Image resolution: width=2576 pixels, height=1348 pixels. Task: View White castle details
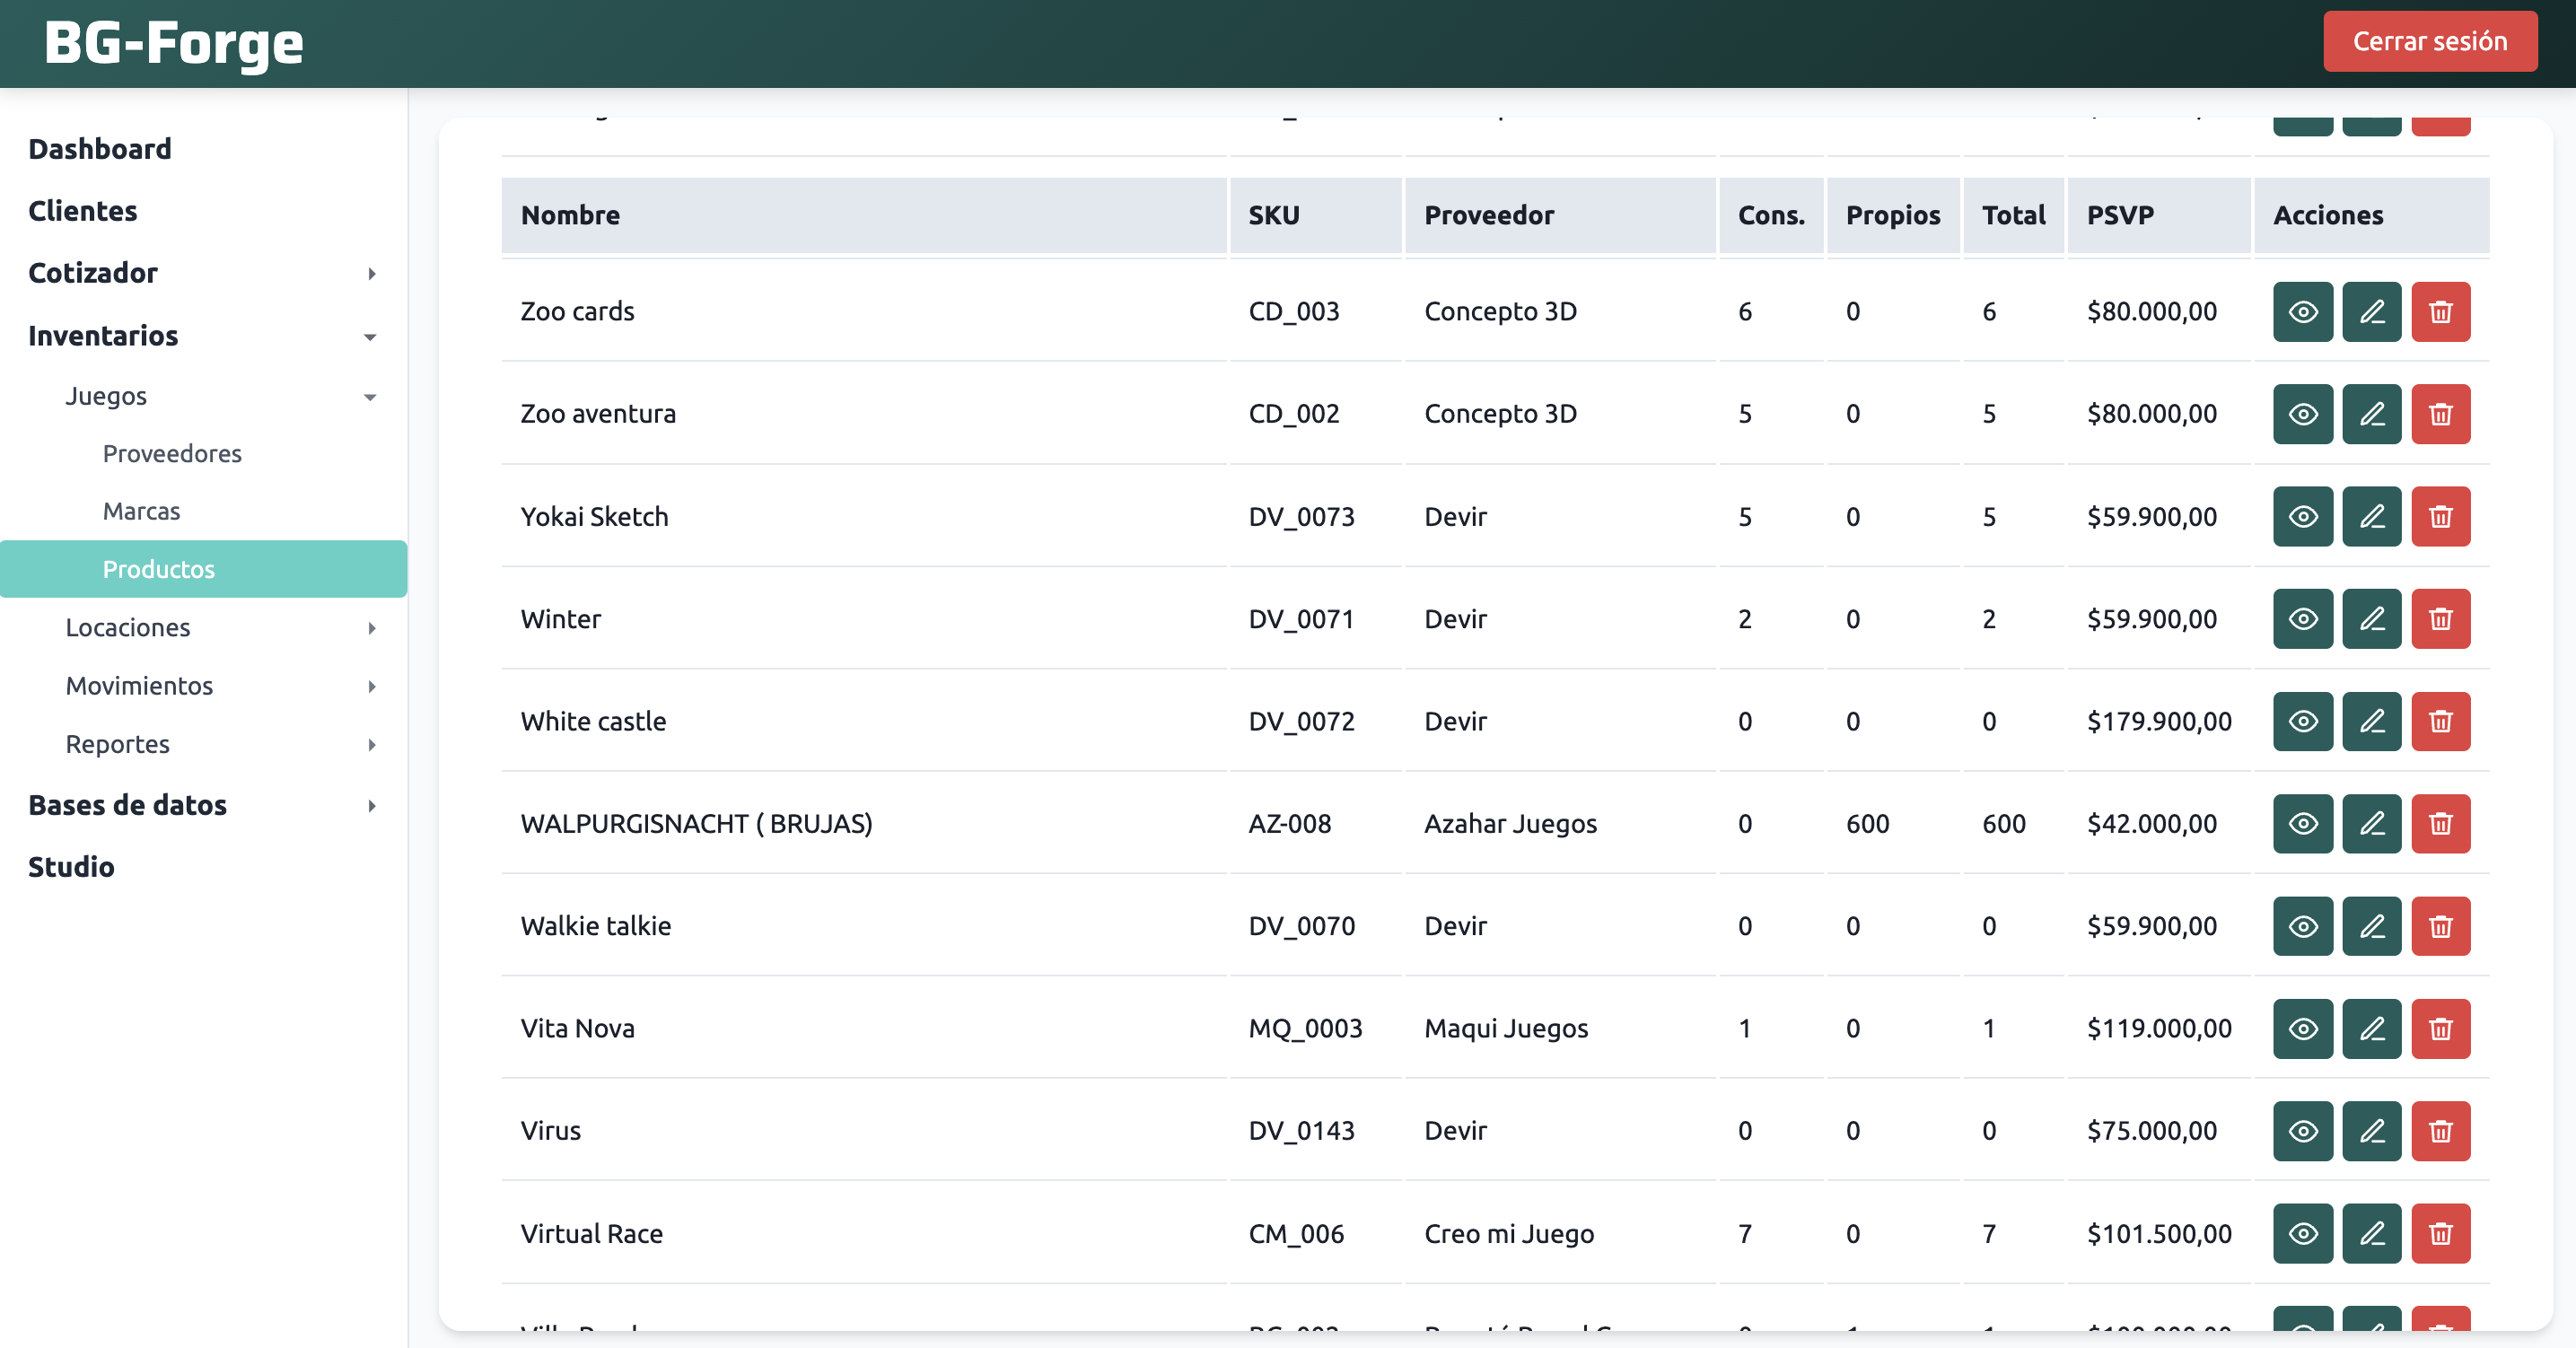2303,722
